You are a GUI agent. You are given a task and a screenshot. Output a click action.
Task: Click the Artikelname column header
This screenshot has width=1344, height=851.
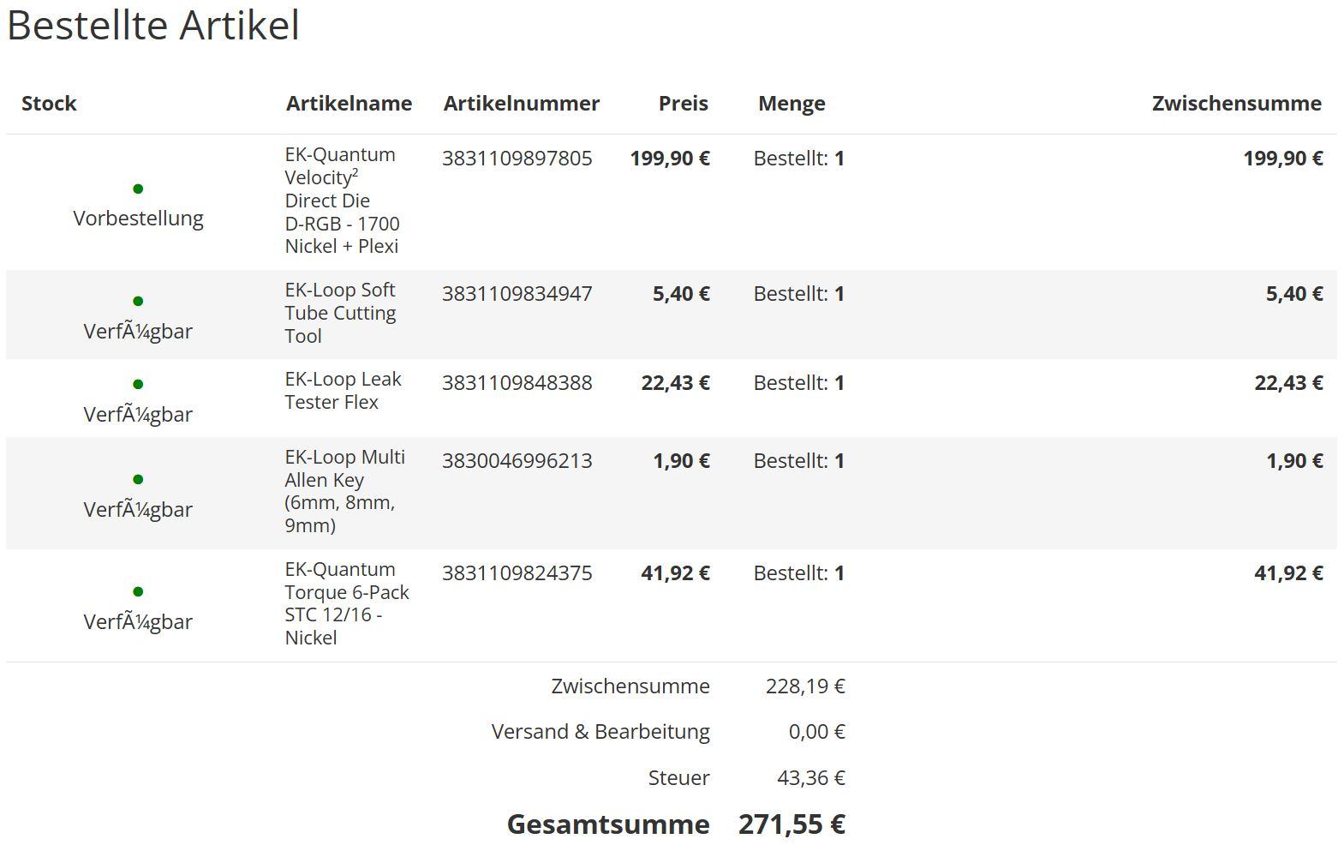349,104
